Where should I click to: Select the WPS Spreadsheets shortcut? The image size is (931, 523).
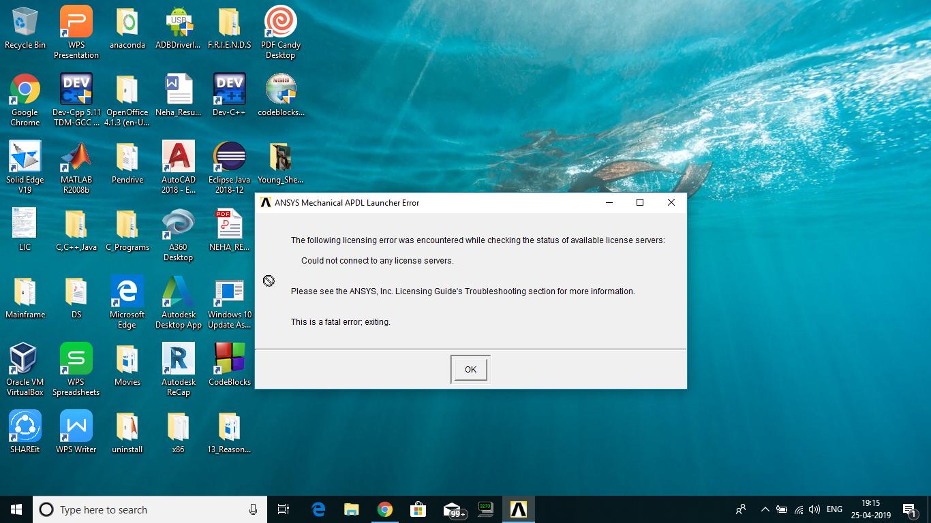pyautogui.click(x=76, y=370)
